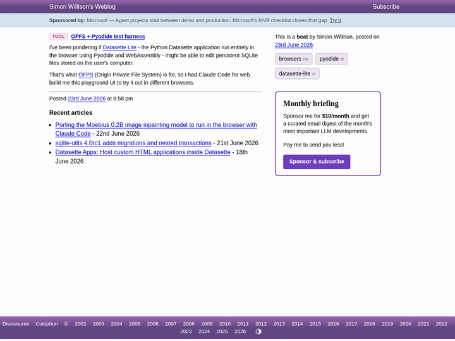The height and width of the screenshot is (341, 455).
Task: Toggle the dark mode contrast icon in footer
Action: (258, 332)
